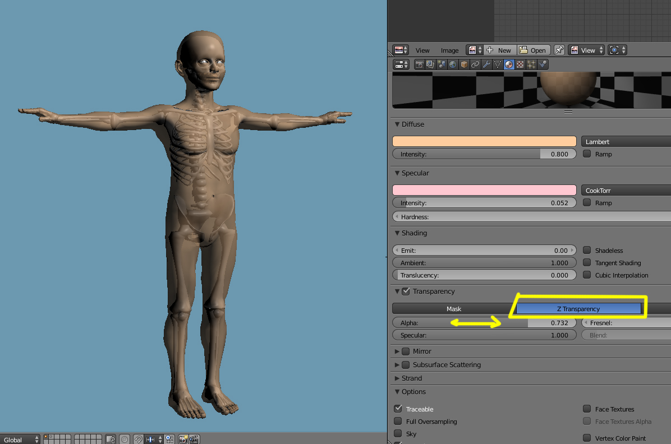Click the diffuse color swatch
This screenshot has height=444, width=671.
(484, 142)
